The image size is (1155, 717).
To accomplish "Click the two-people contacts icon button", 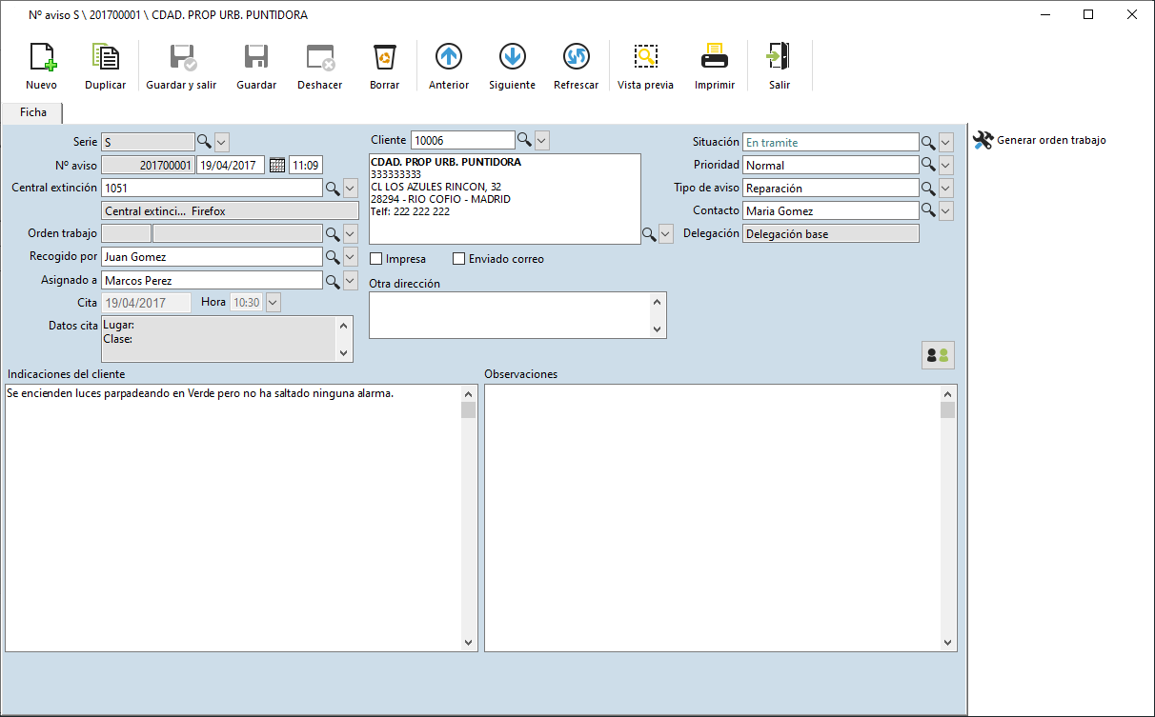I will pyautogui.click(x=938, y=355).
